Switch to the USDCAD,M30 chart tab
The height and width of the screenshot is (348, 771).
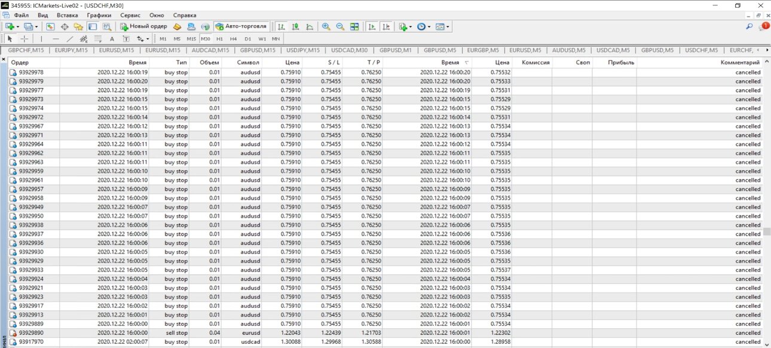349,50
